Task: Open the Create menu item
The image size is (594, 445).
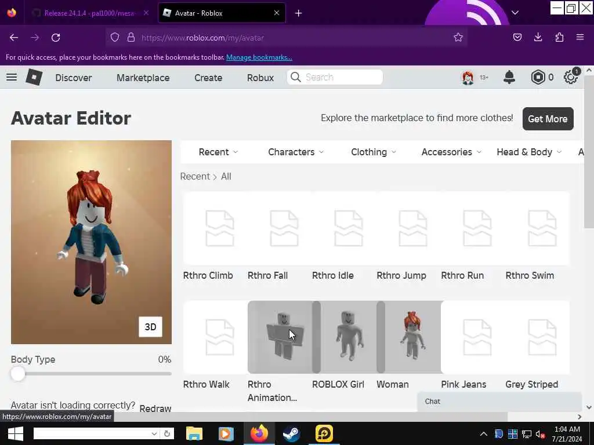Action: (208, 78)
